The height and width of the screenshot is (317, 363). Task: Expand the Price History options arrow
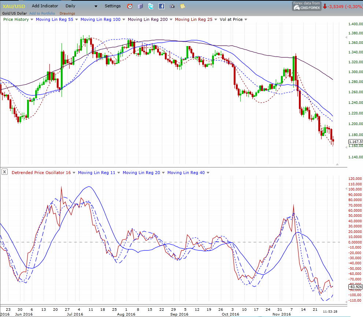pos(32,20)
